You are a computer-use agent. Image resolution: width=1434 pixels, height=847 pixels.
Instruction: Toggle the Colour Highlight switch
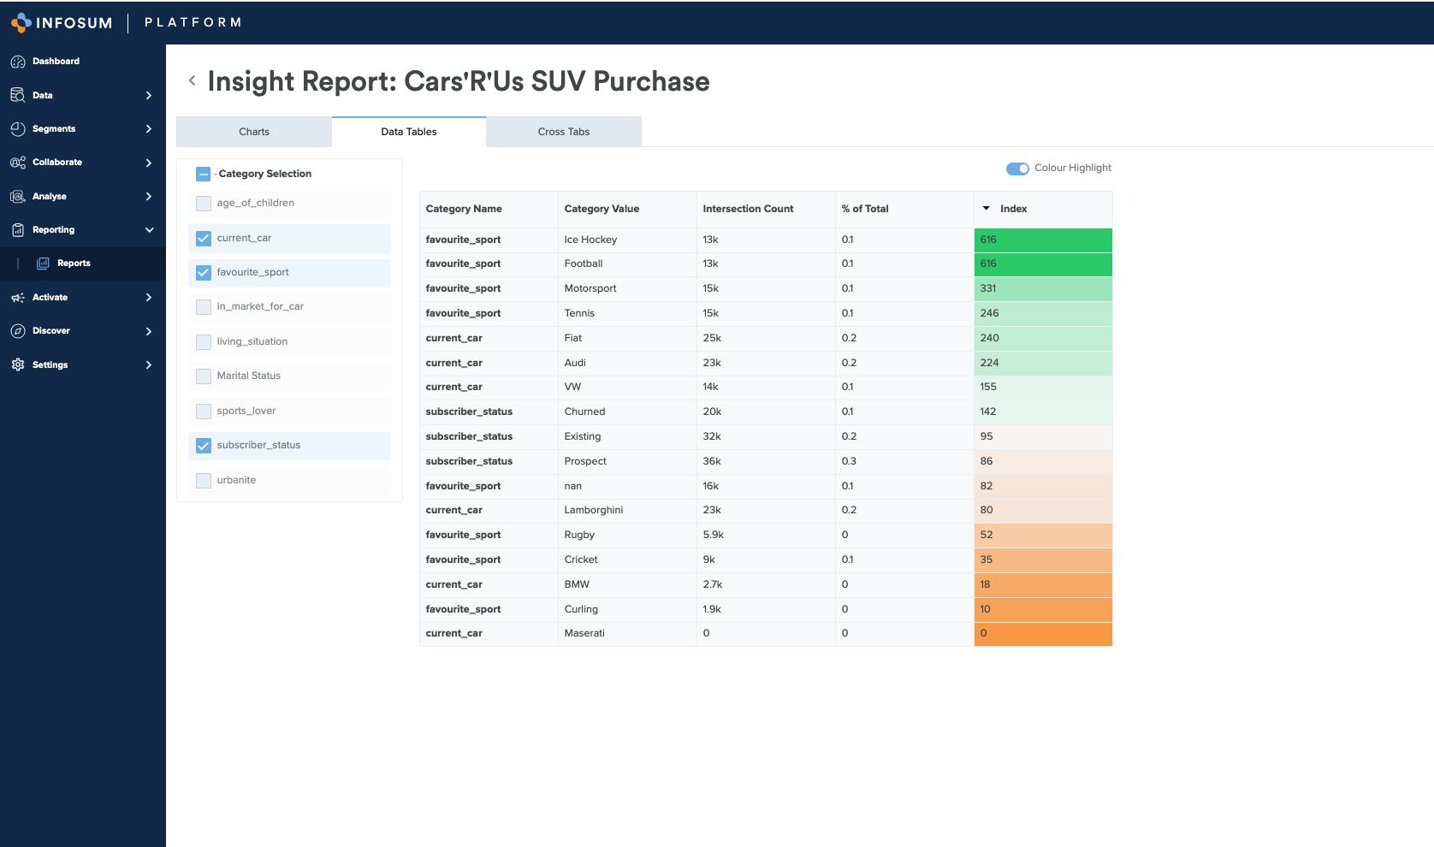point(1017,169)
